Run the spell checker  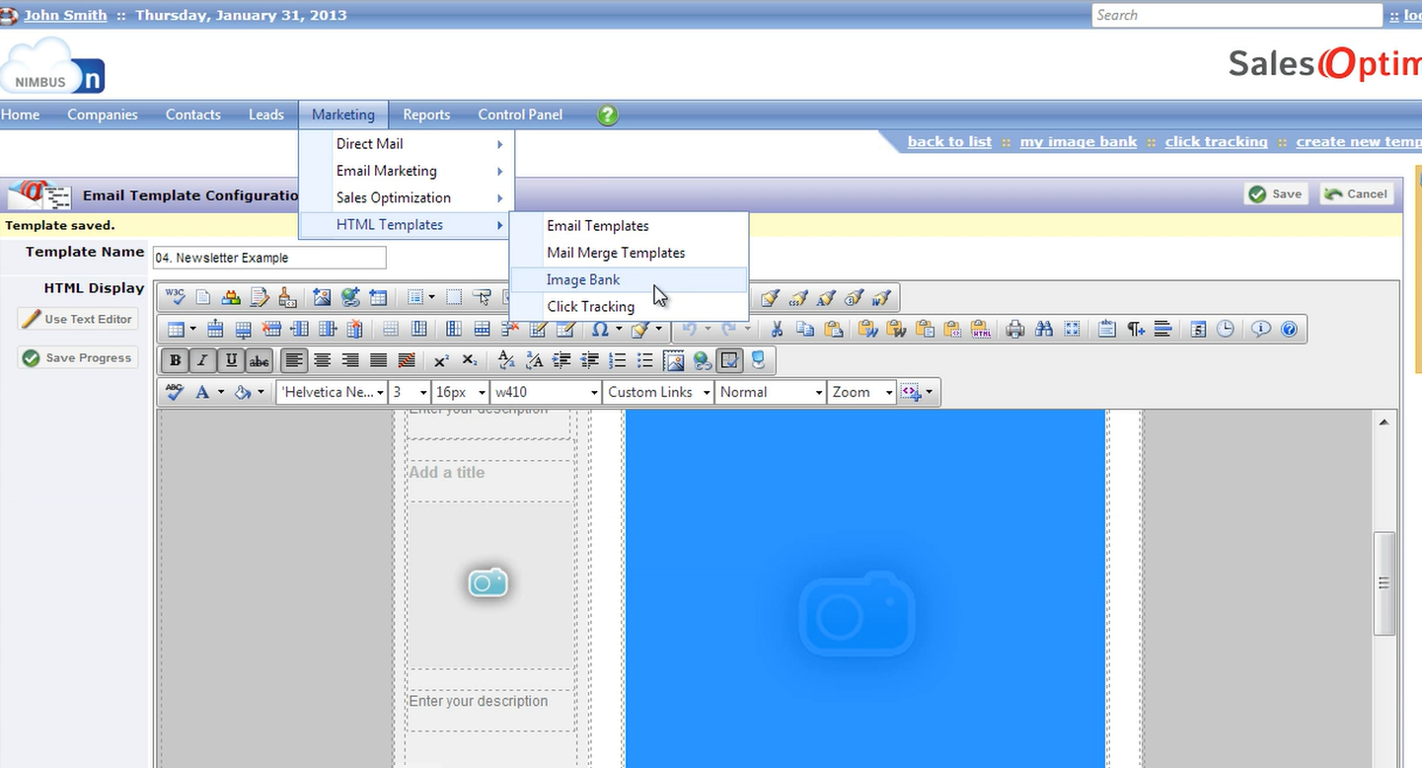pyautogui.click(x=175, y=392)
